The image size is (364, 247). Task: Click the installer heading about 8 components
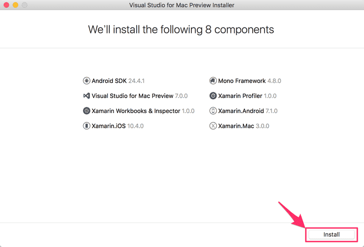pyautogui.click(x=181, y=29)
